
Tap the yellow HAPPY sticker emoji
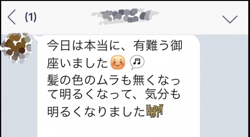pyautogui.click(x=155, y=111)
